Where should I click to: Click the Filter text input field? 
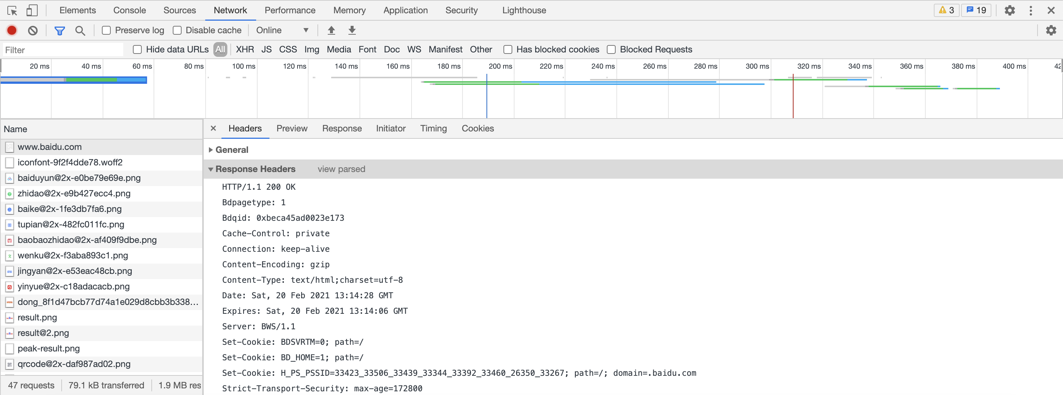pyautogui.click(x=63, y=50)
